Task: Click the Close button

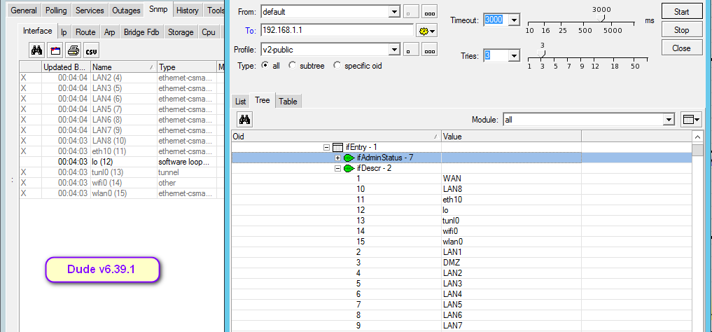Action: point(682,48)
